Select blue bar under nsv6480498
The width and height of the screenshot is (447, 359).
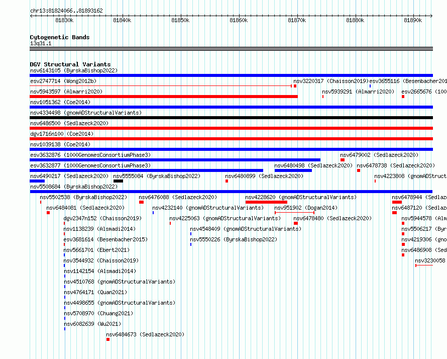coord(293,170)
